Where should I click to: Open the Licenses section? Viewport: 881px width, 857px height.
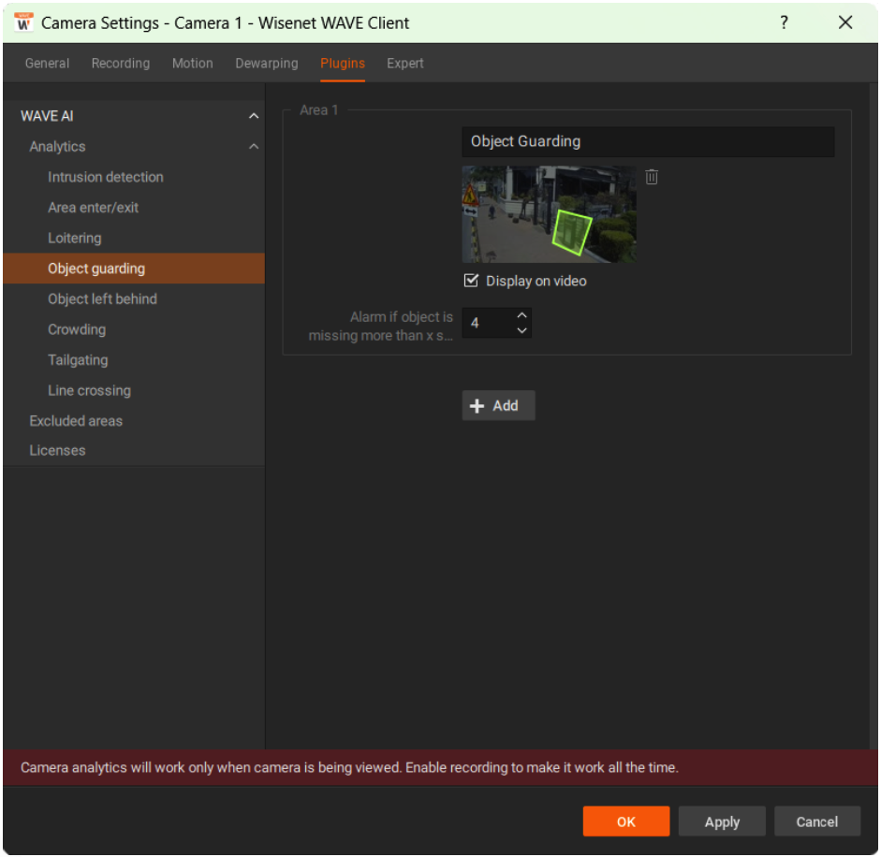pyautogui.click(x=57, y=450)
